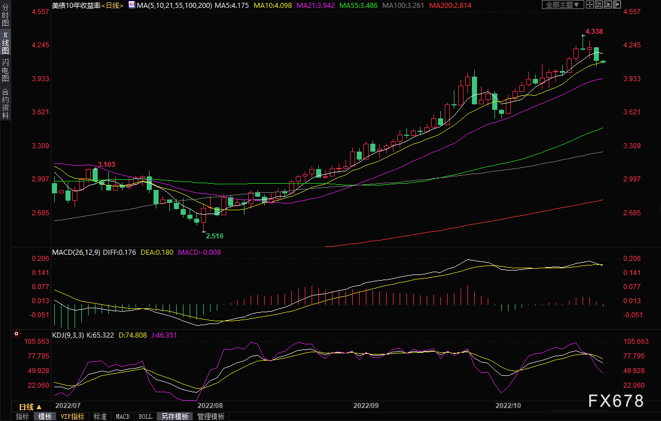Click the vertical axis scale icon
The height and width of the screenshot is (421, 661).
point(598,5)
